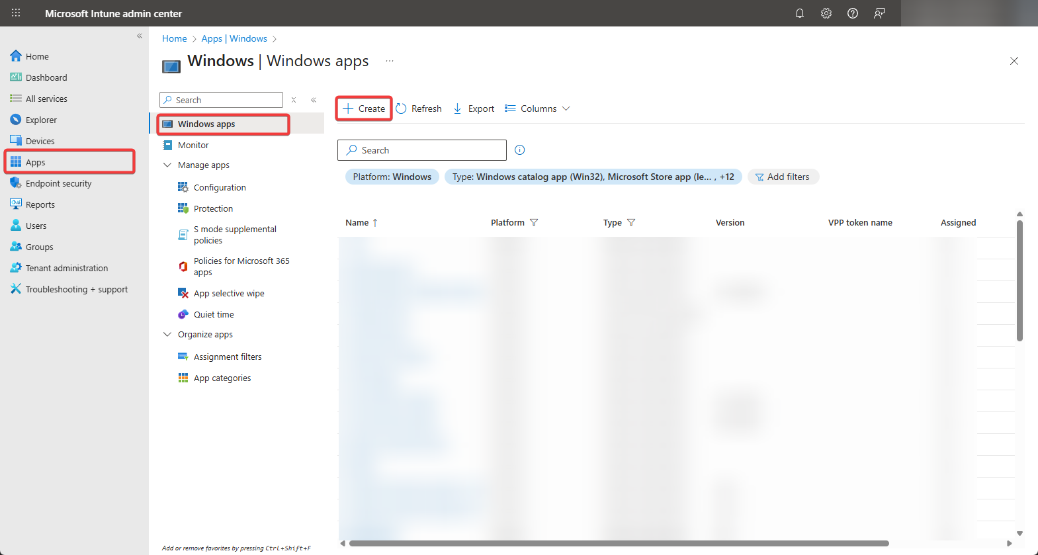Click the Platform column filter icon
Viewport: 1038px width, 555px height.
534,223
